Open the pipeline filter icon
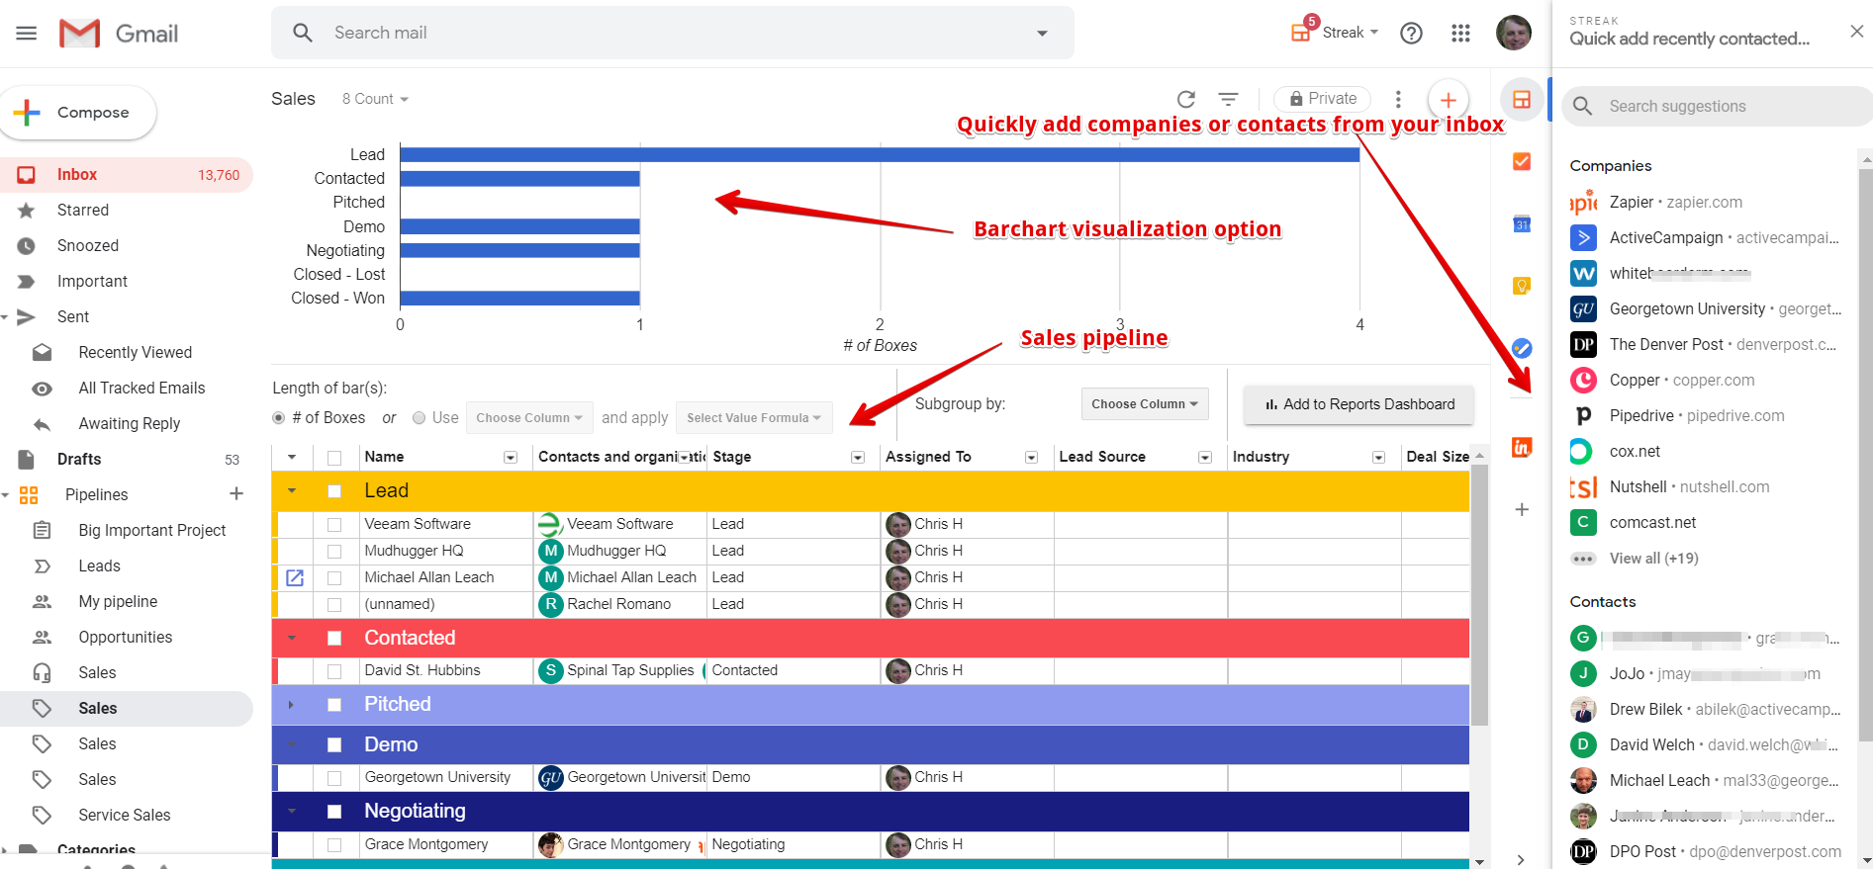 coord(1228,99)
